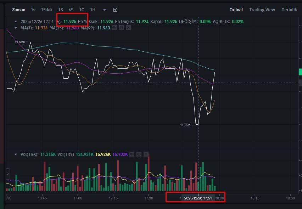This screenshot has width=302, height=209.
Task: Remove the volume indicator with X icon
Action: (146, 154)
